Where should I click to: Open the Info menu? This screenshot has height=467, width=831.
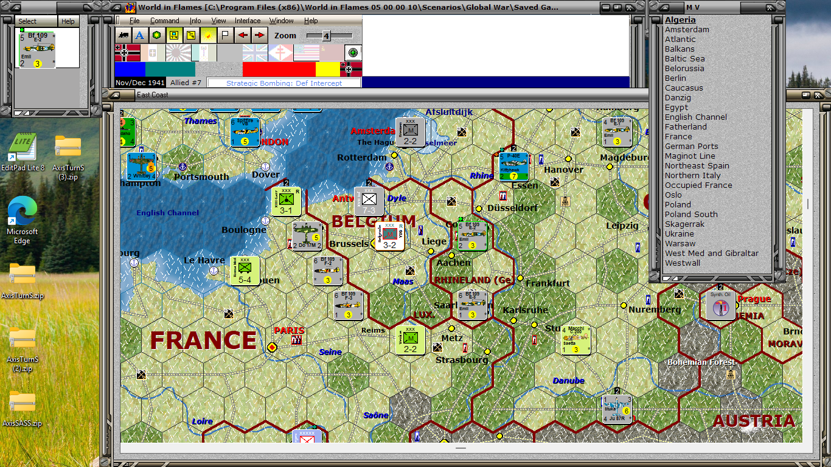[195, 21]
